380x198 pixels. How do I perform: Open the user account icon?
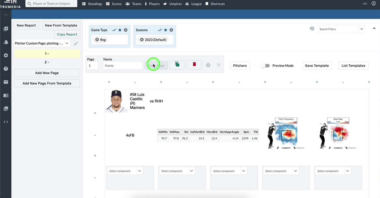click(x=374, y=4)
